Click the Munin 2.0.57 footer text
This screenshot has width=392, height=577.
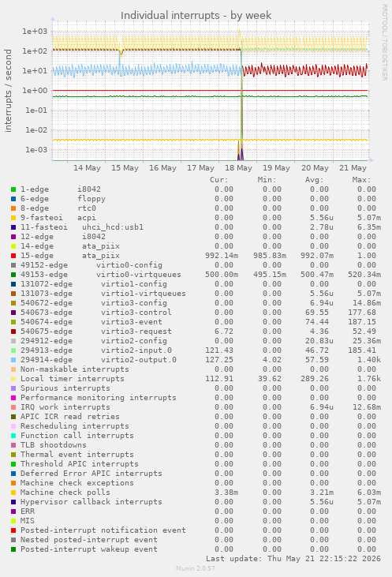[x=196, y=568]
